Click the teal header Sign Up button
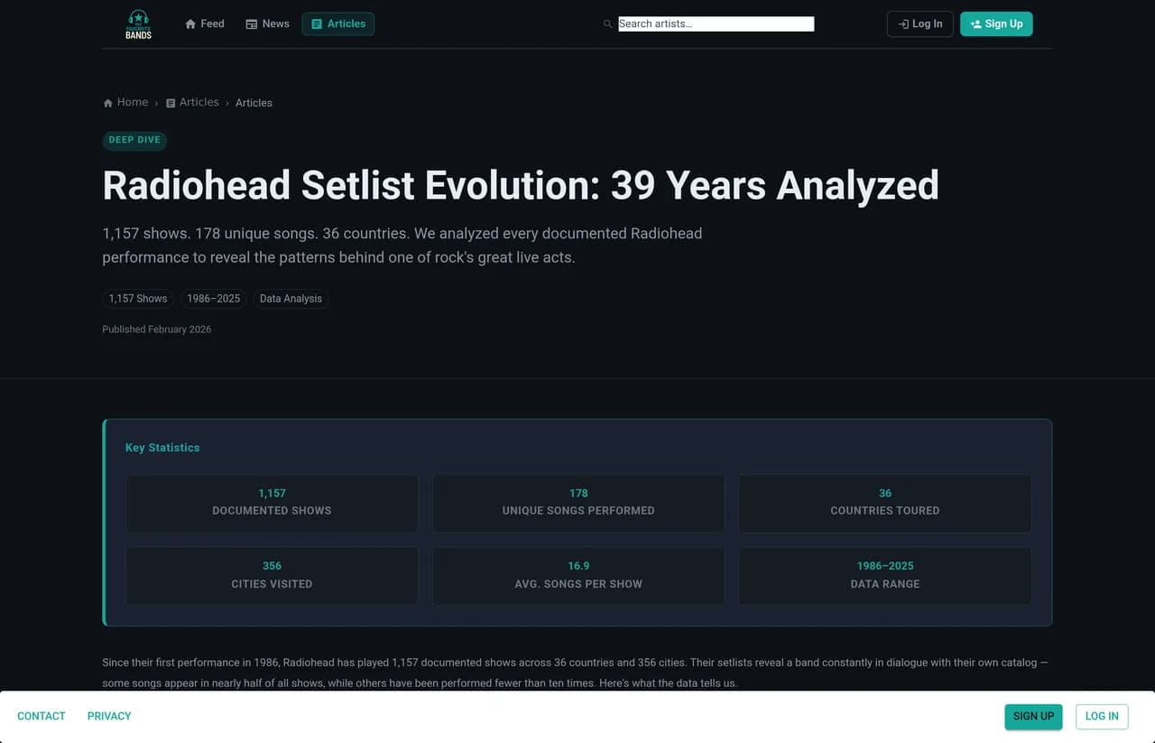This screenshot has width=1155, height=743. coord(996,24)
